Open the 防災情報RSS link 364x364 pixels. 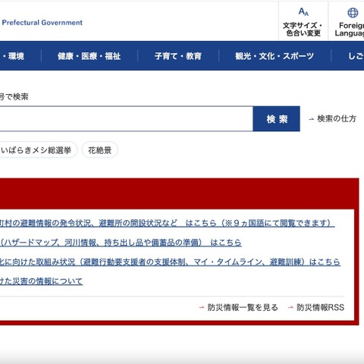(x=316, y=307)
